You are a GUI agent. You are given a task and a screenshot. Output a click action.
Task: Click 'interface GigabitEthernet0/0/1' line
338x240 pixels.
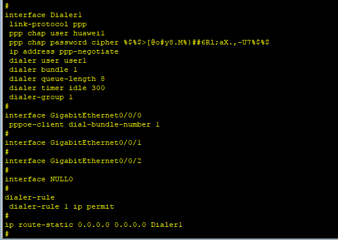coord(73,143)
